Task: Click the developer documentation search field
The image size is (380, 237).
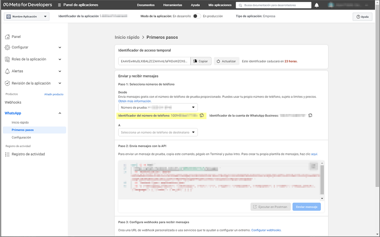Action: click(x=274, y=5)
